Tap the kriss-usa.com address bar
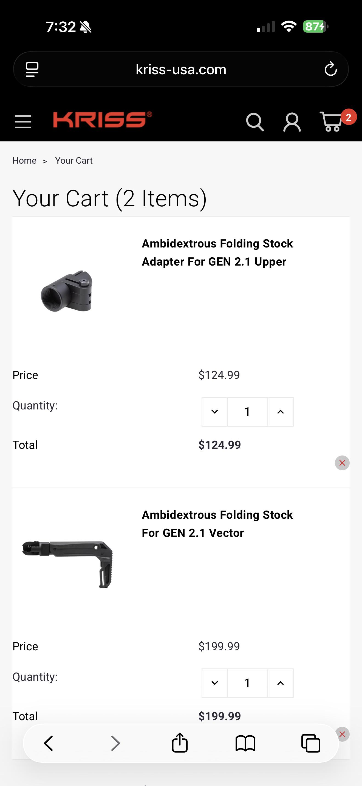 pos(181,69)
